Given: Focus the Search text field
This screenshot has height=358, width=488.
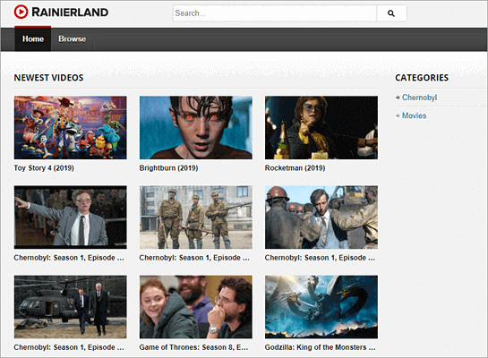Looking at the screenshot, I should coord(275,13).
